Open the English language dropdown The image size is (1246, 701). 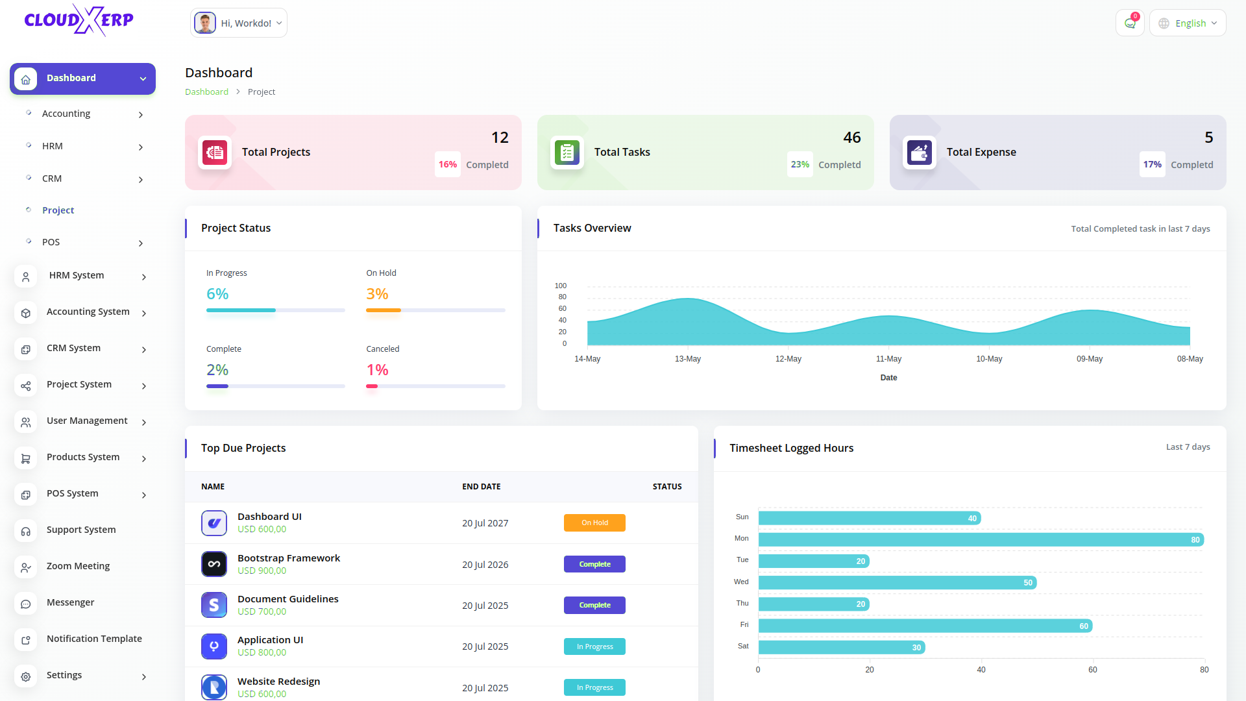tap(1188, 23)
